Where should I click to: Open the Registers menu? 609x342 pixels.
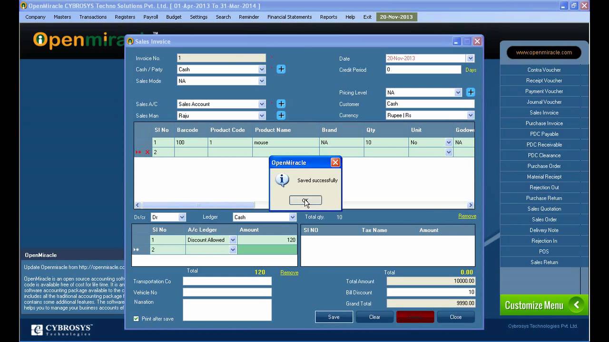tap(125, 17)
